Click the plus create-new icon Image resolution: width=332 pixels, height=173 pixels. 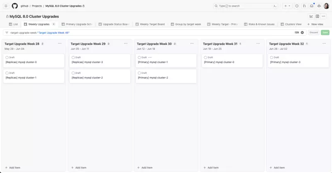click(x=286, y=6)
